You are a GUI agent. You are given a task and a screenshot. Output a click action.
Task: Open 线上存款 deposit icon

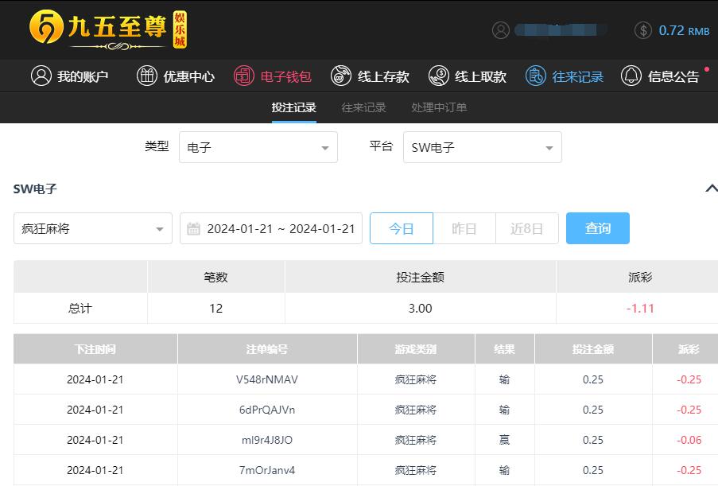click(341, 76)
